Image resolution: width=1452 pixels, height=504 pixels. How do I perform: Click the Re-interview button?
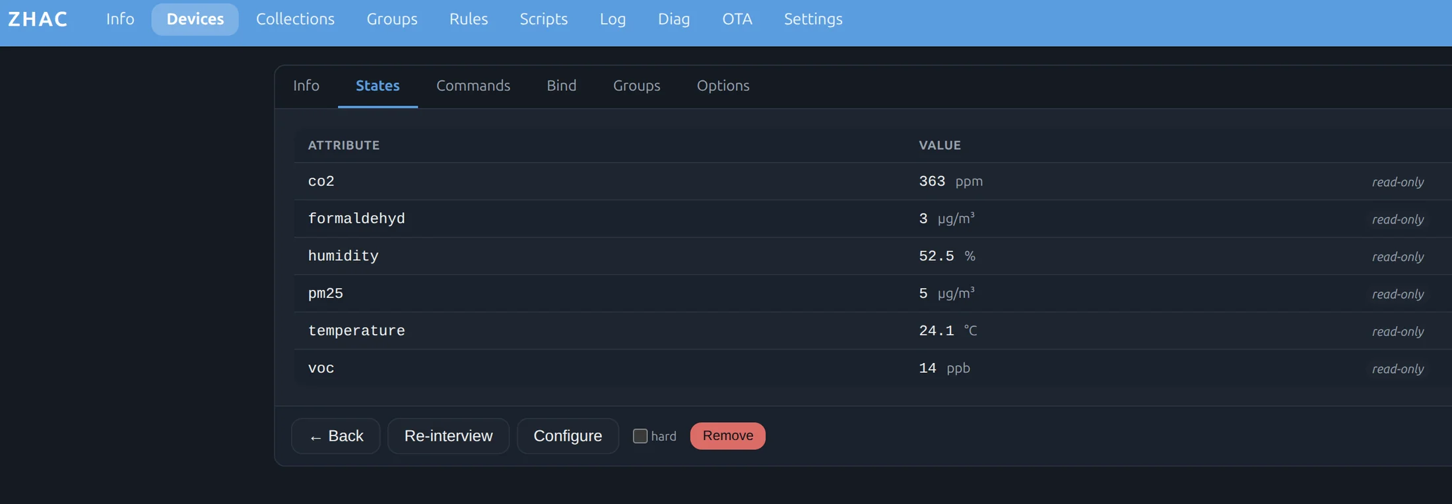click(x=448, y=436)
